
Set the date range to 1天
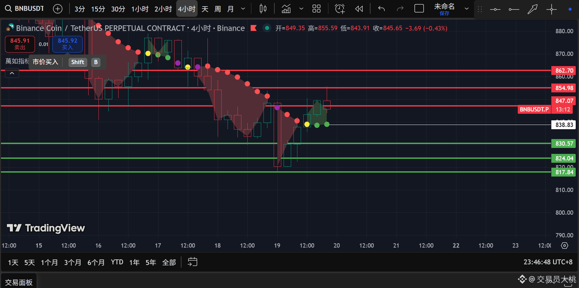(13, 262)
